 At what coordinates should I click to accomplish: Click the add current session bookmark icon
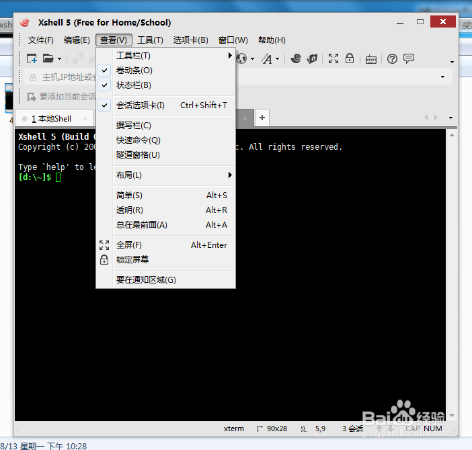[x=32, y=97]
